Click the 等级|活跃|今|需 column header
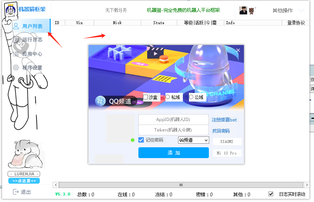Viewport: 314px width, 202px height. click(x=200, y=23)
